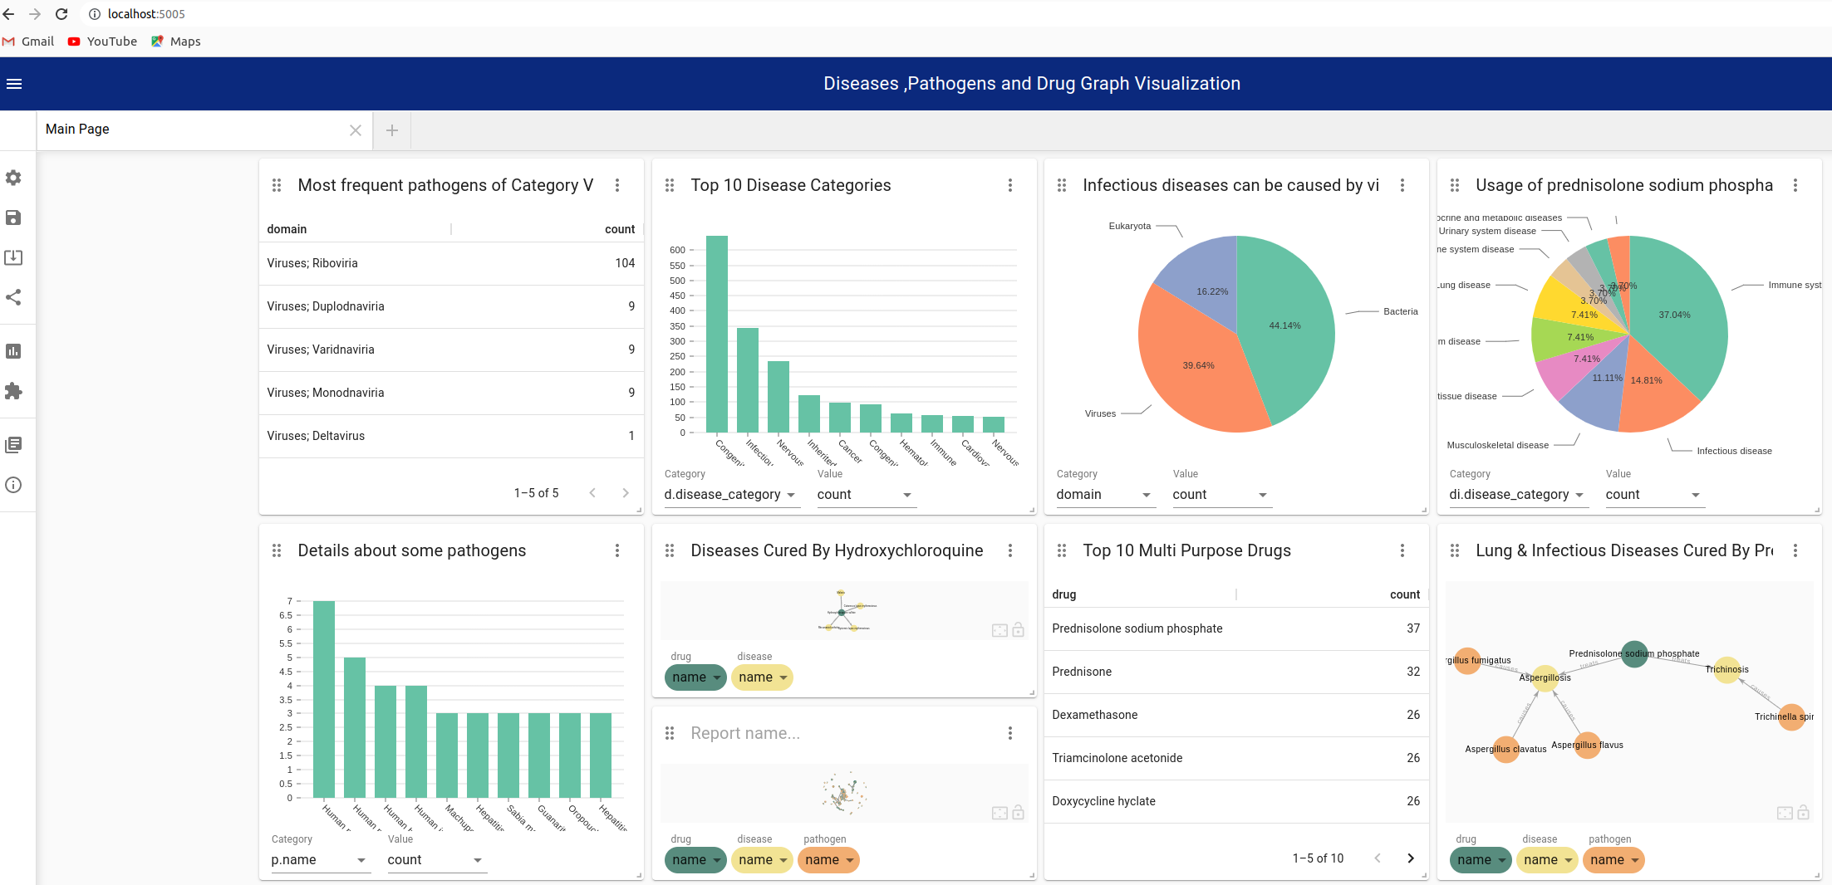The height and width of the screenshot is (885, 1832).
Task: Show dashboard info via the sidebar info icon
Action: point(13,485)
